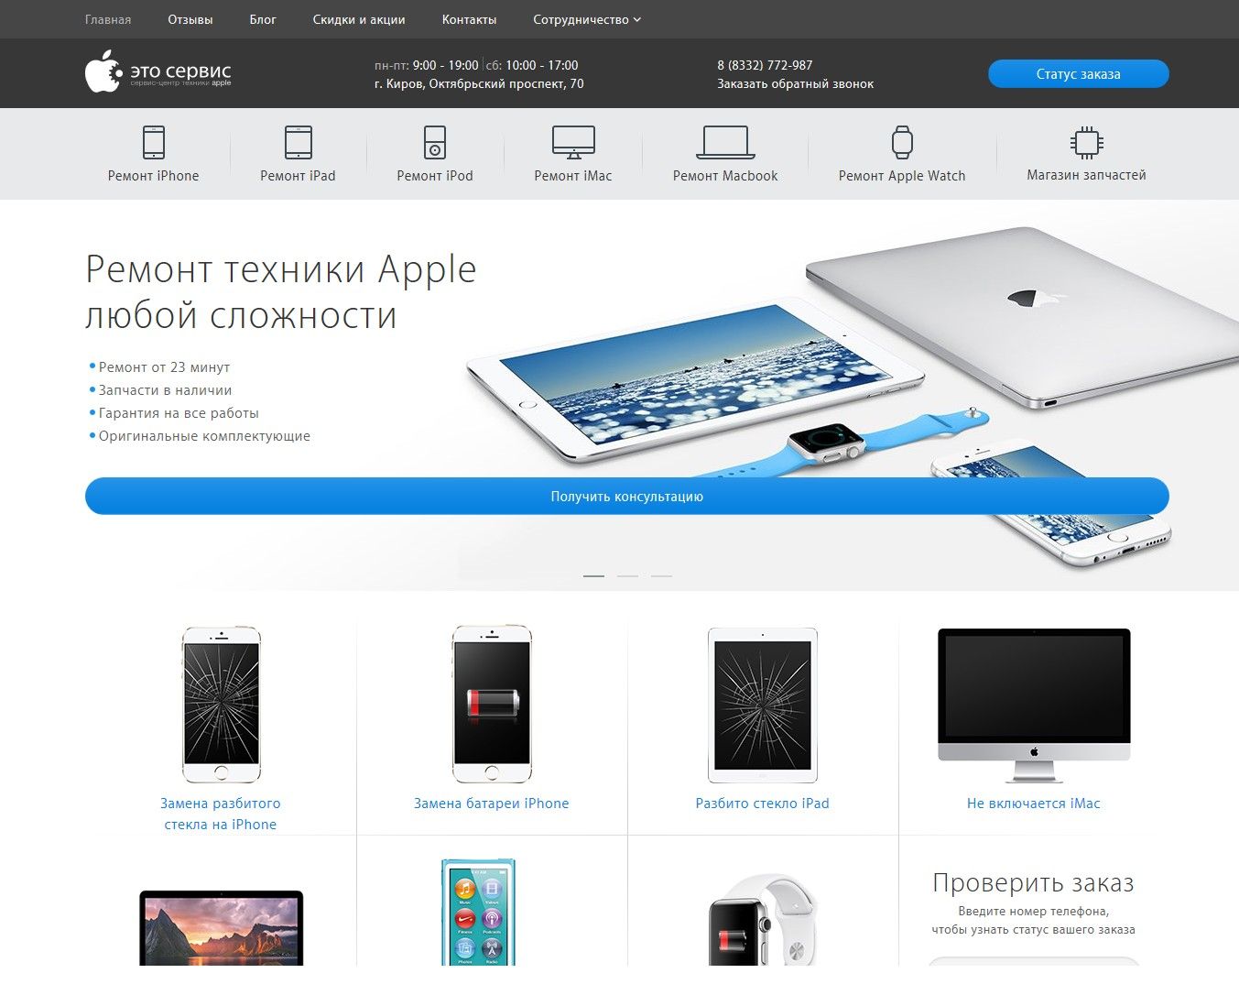The width and height of the screenshot is (1239, 1006).
Task: Go to Контакты page
Action: point(469,19)
